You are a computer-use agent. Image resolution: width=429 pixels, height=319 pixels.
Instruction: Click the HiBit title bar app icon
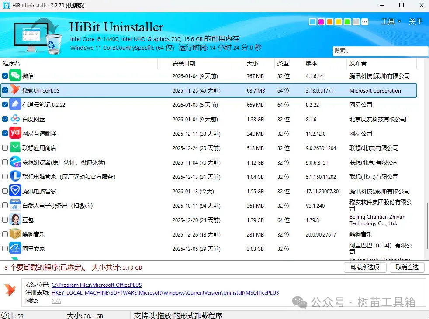click(6, 5)
